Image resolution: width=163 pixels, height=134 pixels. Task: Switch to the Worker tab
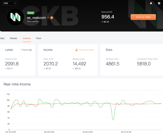14,38
